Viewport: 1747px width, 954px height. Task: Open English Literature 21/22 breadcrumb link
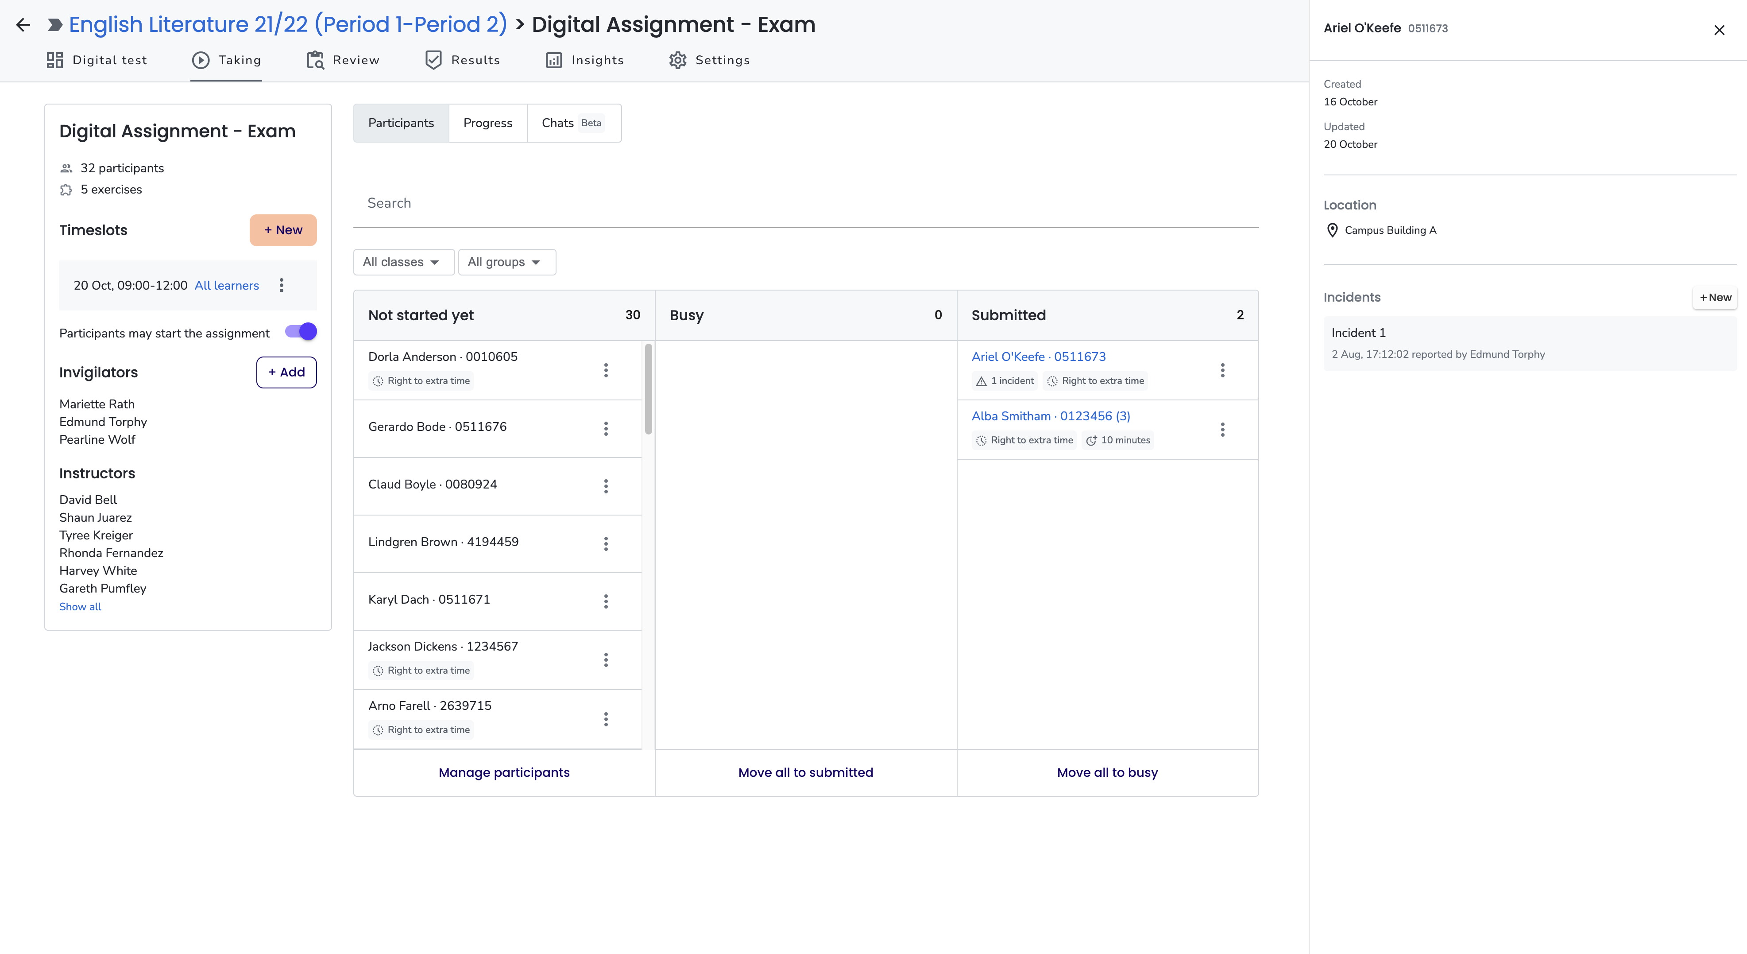pyautogui.click(x=287, y=24)
